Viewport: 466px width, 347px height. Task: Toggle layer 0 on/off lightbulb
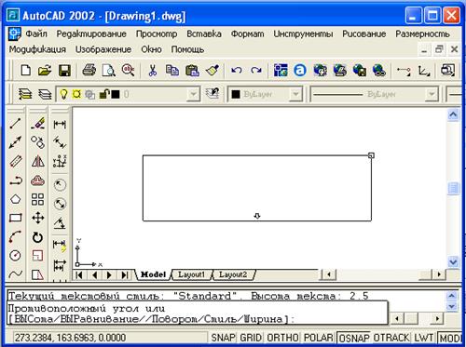[63, 94]
